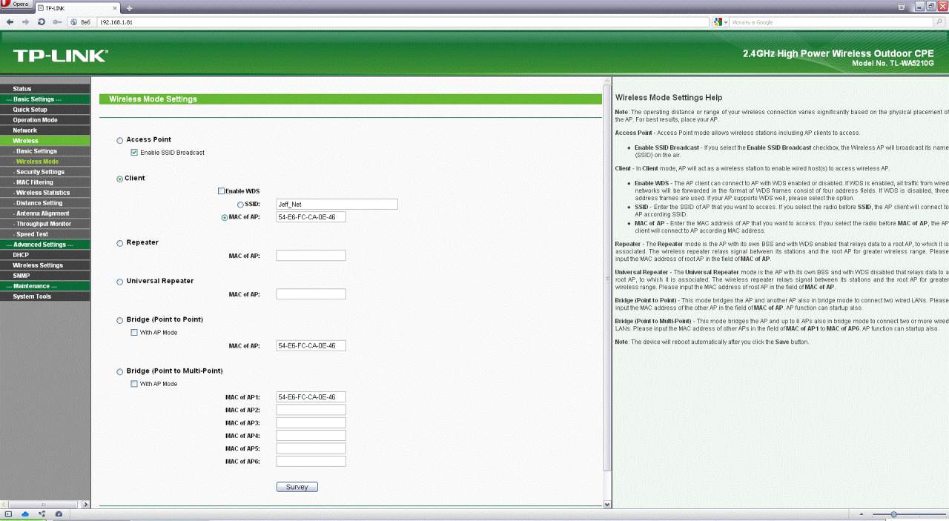
Task: Click the TP-LINK logo
Action: pos(60,56)
